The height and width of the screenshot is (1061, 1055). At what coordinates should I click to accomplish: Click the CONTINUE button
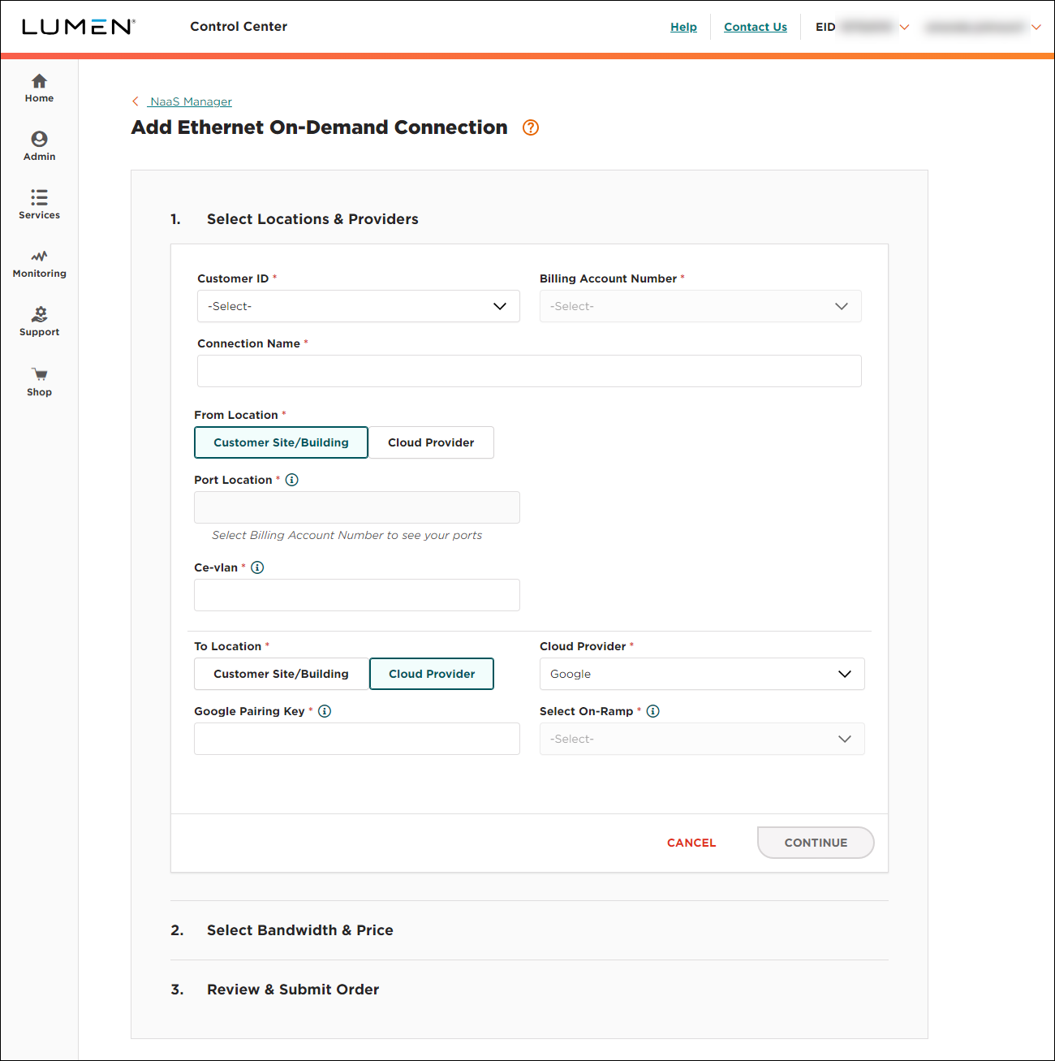(816, 843)
